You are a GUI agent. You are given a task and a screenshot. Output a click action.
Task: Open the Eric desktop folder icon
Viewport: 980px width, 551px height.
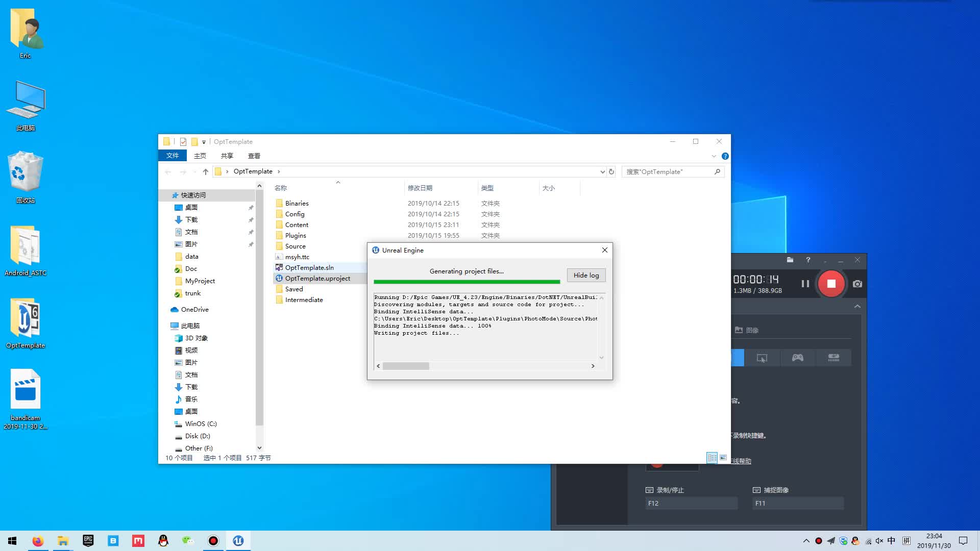click(x=25, y=34)
